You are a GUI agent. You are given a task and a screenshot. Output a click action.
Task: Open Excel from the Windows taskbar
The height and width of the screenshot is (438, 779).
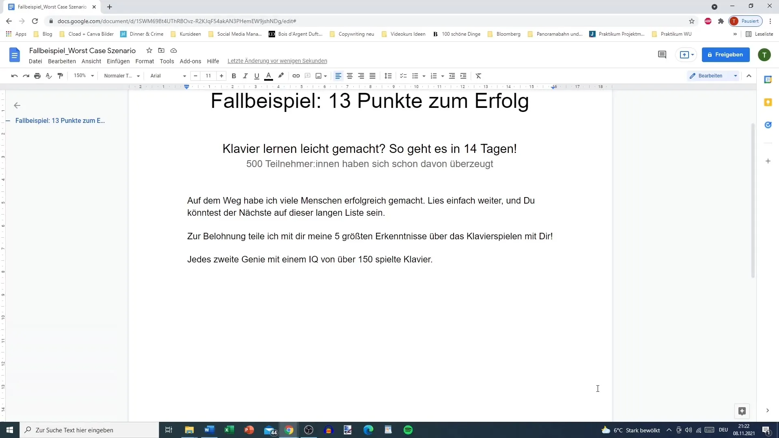point(229,430)
